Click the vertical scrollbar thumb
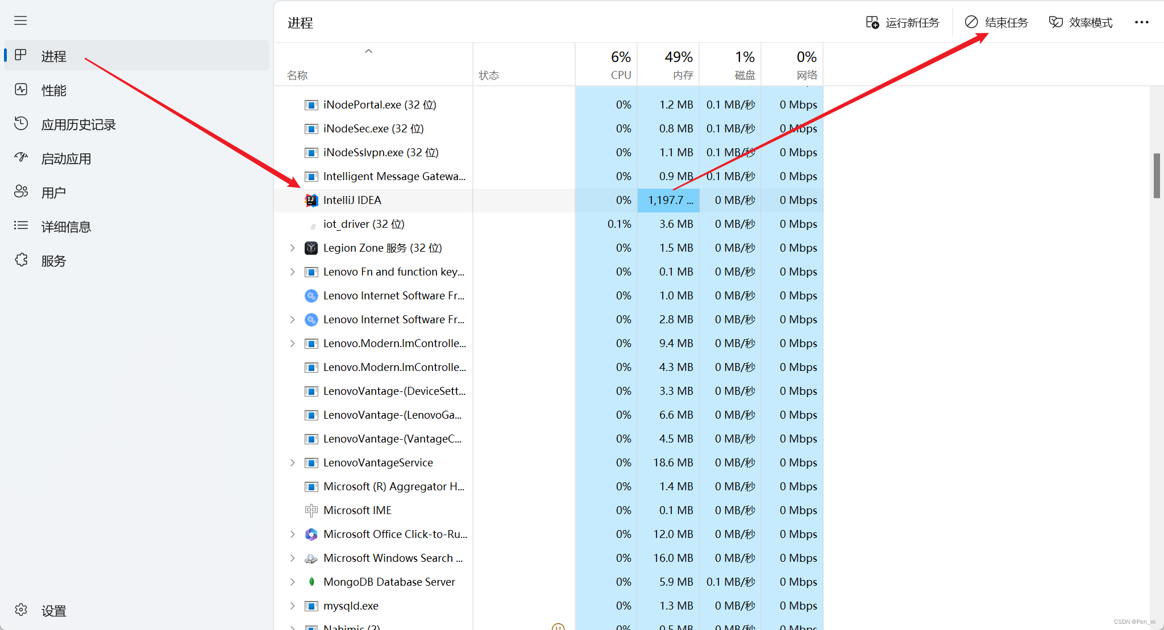The image size is (1164, 630). (1156, 176)
